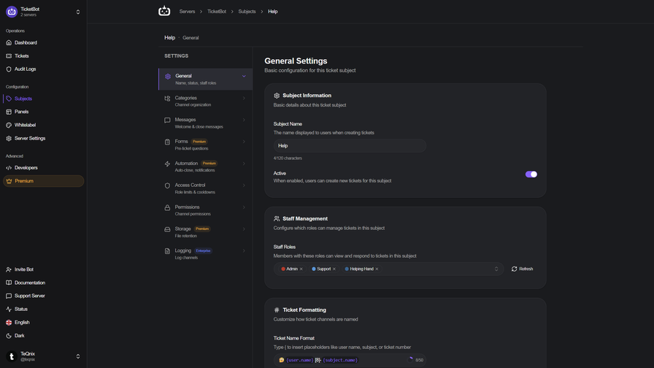Open the Audit Logs page

click(25, 69)
